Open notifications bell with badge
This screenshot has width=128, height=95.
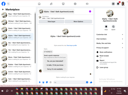point(118,4)
